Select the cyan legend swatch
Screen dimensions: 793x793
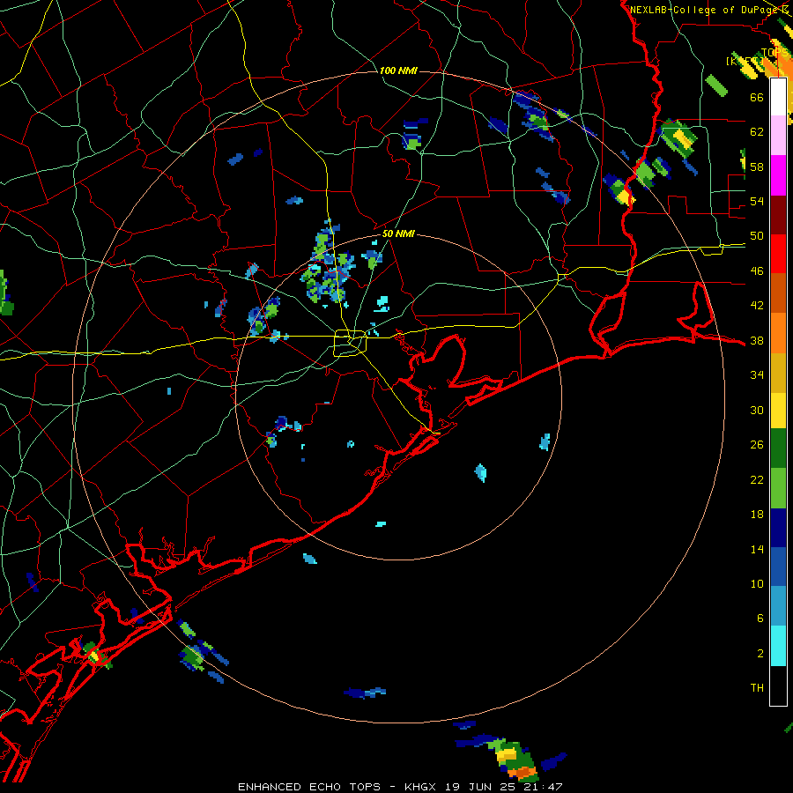click(778, 646)
